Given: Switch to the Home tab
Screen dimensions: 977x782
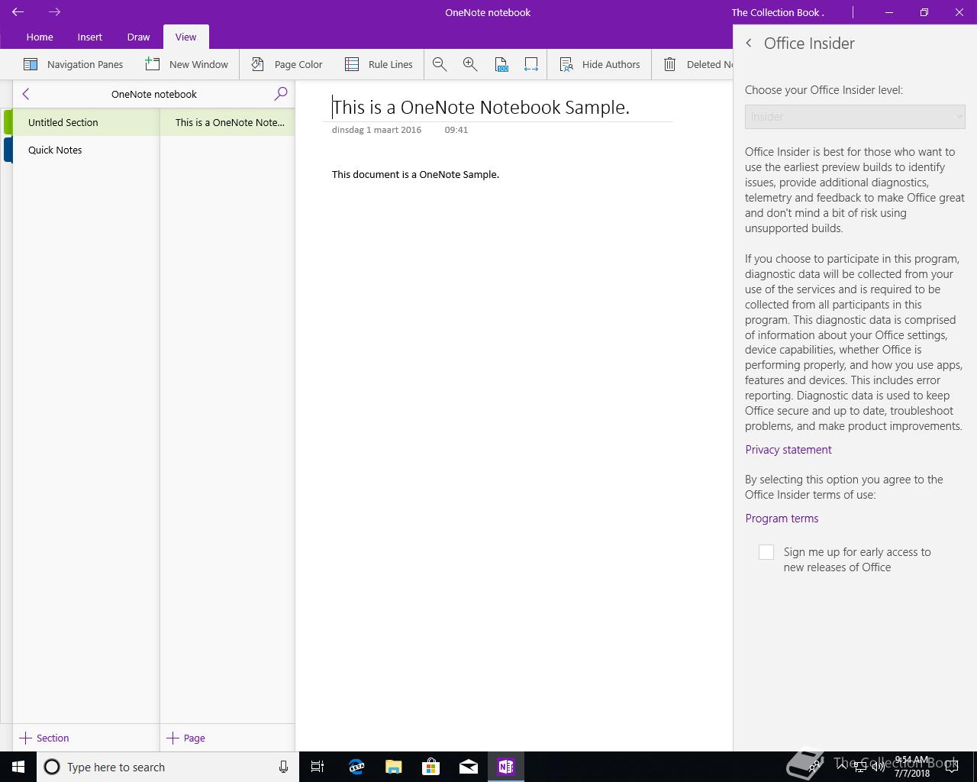Looking at the screenshot, I should (40, 37).
